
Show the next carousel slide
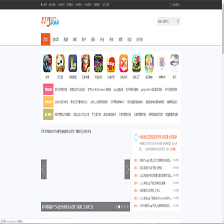(x=127, y=169)
